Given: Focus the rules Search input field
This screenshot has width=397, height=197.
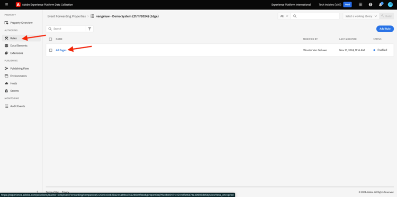Looking at the screenshot, I should click(x=66, y=29).
